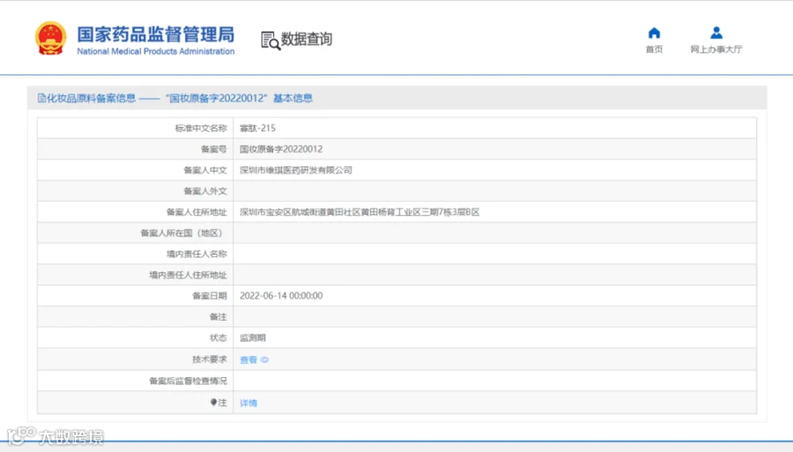Click the bullet icon beside 注
793x452 pixels.
[x=213, y=402]
